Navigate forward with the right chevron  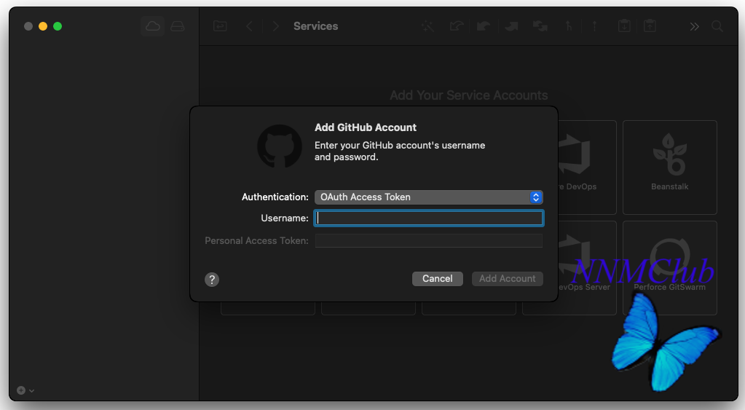click(x=275, y=26)
